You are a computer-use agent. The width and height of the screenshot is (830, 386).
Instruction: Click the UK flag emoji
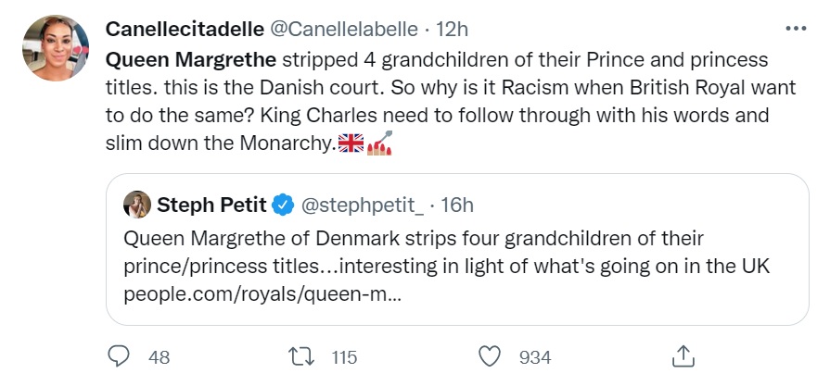351,143
